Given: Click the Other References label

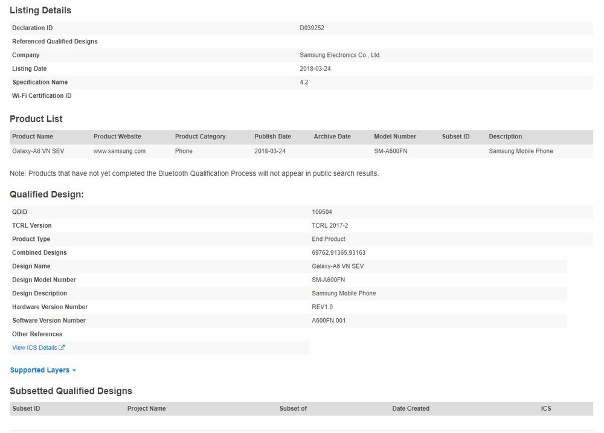Looking at the screenshot, I should (x=37, y=334).
